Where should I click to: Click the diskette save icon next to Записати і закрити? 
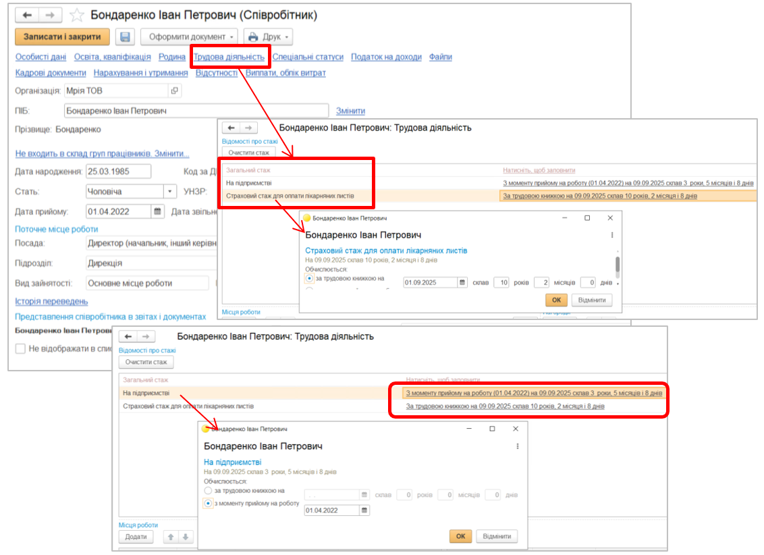(x=126, y=36)
